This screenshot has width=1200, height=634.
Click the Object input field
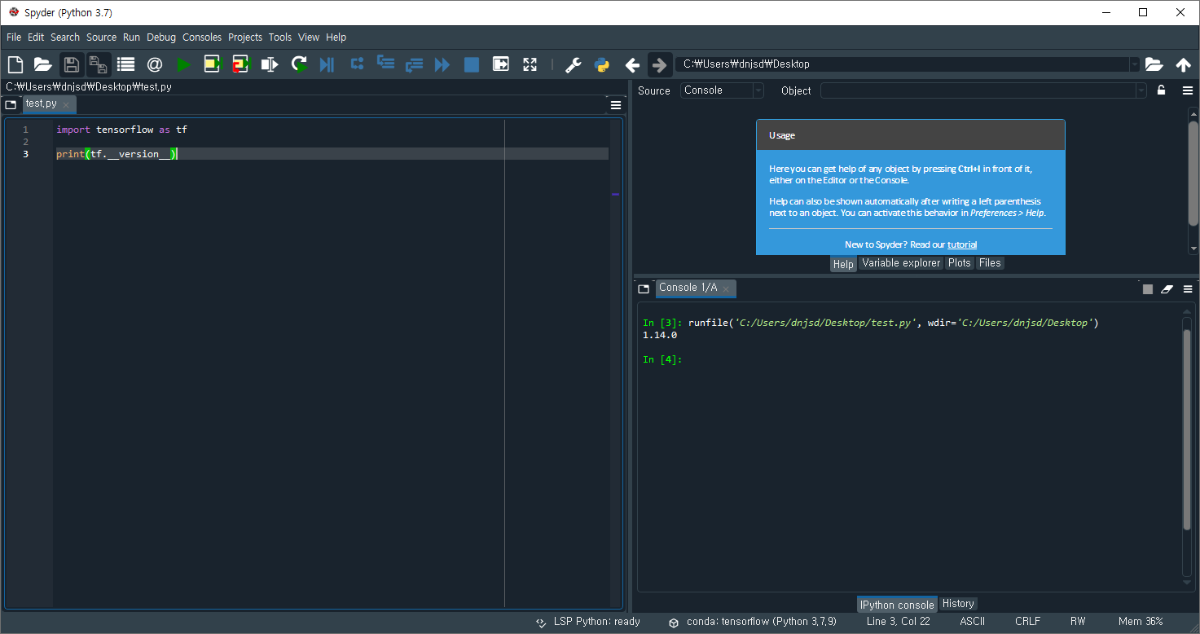(978, 90)
